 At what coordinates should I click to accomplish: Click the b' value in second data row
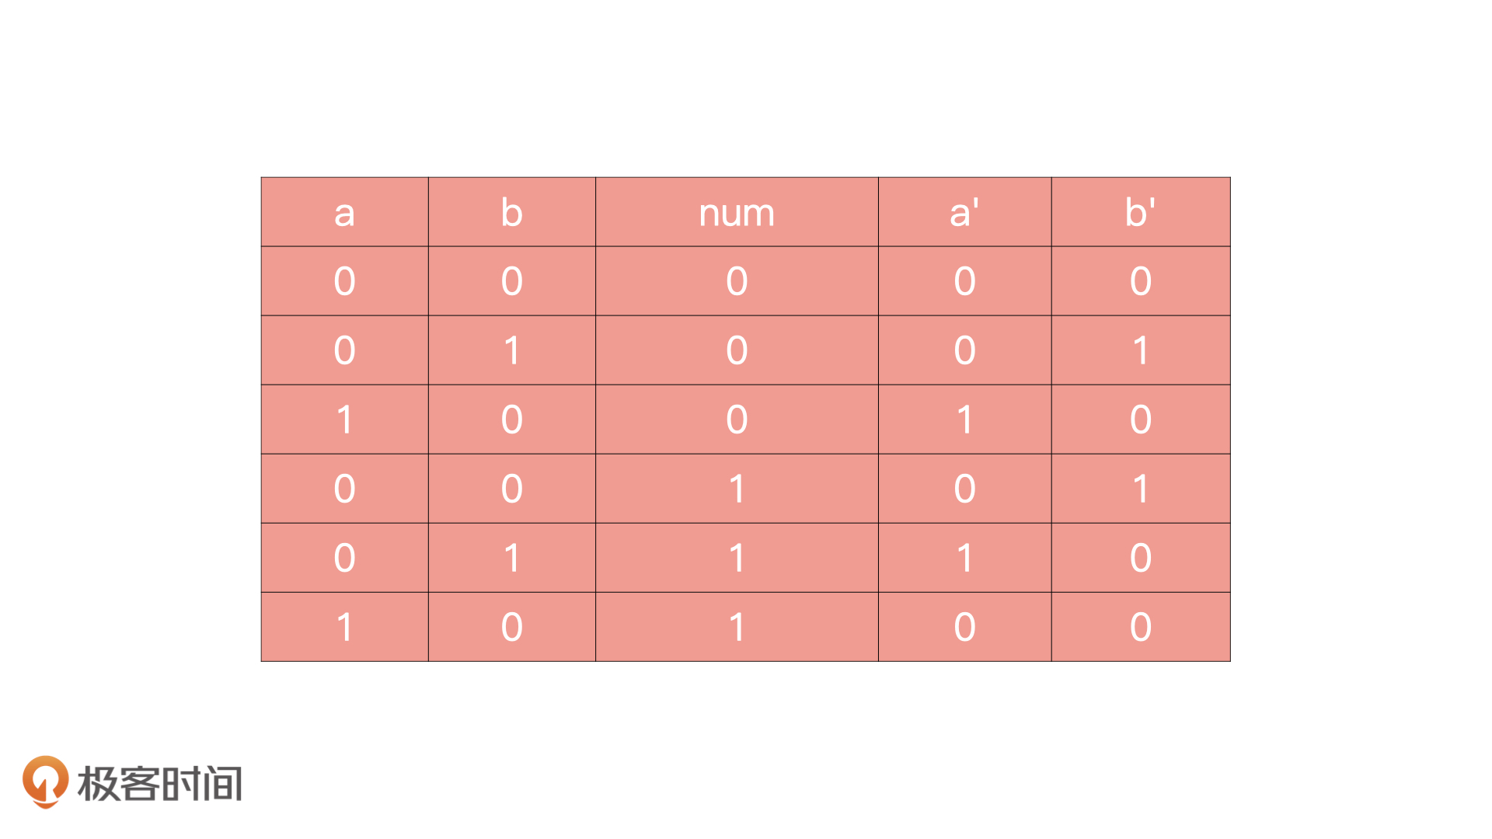pos(1140,350)
